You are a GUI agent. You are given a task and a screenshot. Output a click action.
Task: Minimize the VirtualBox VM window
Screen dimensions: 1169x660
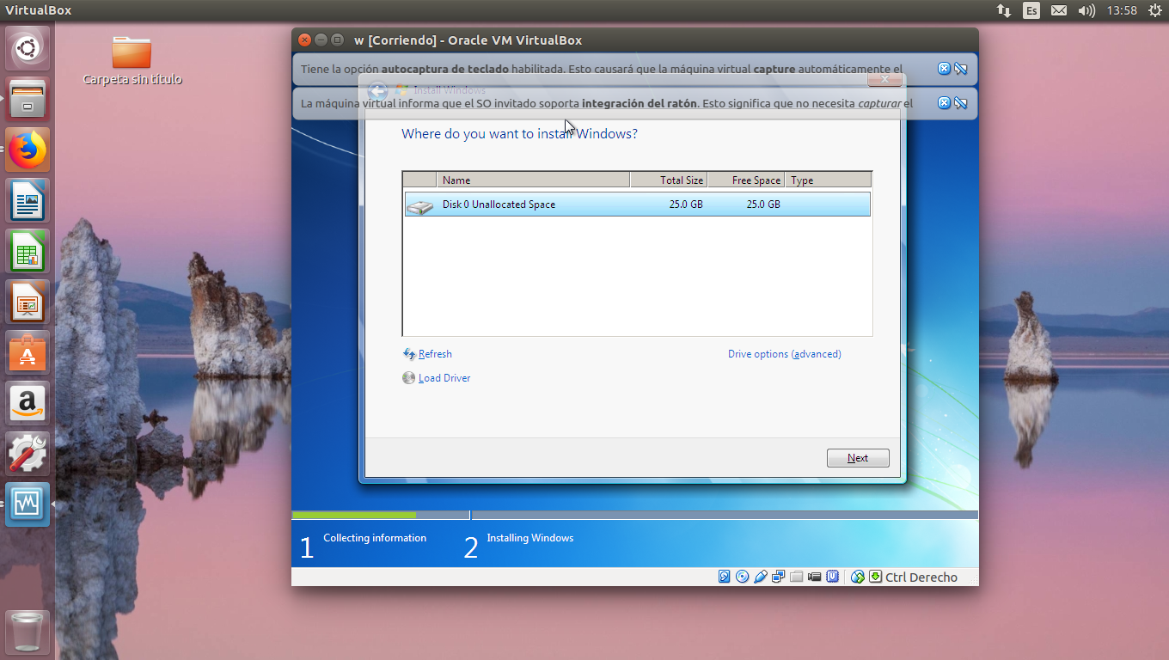pos(321,40)
